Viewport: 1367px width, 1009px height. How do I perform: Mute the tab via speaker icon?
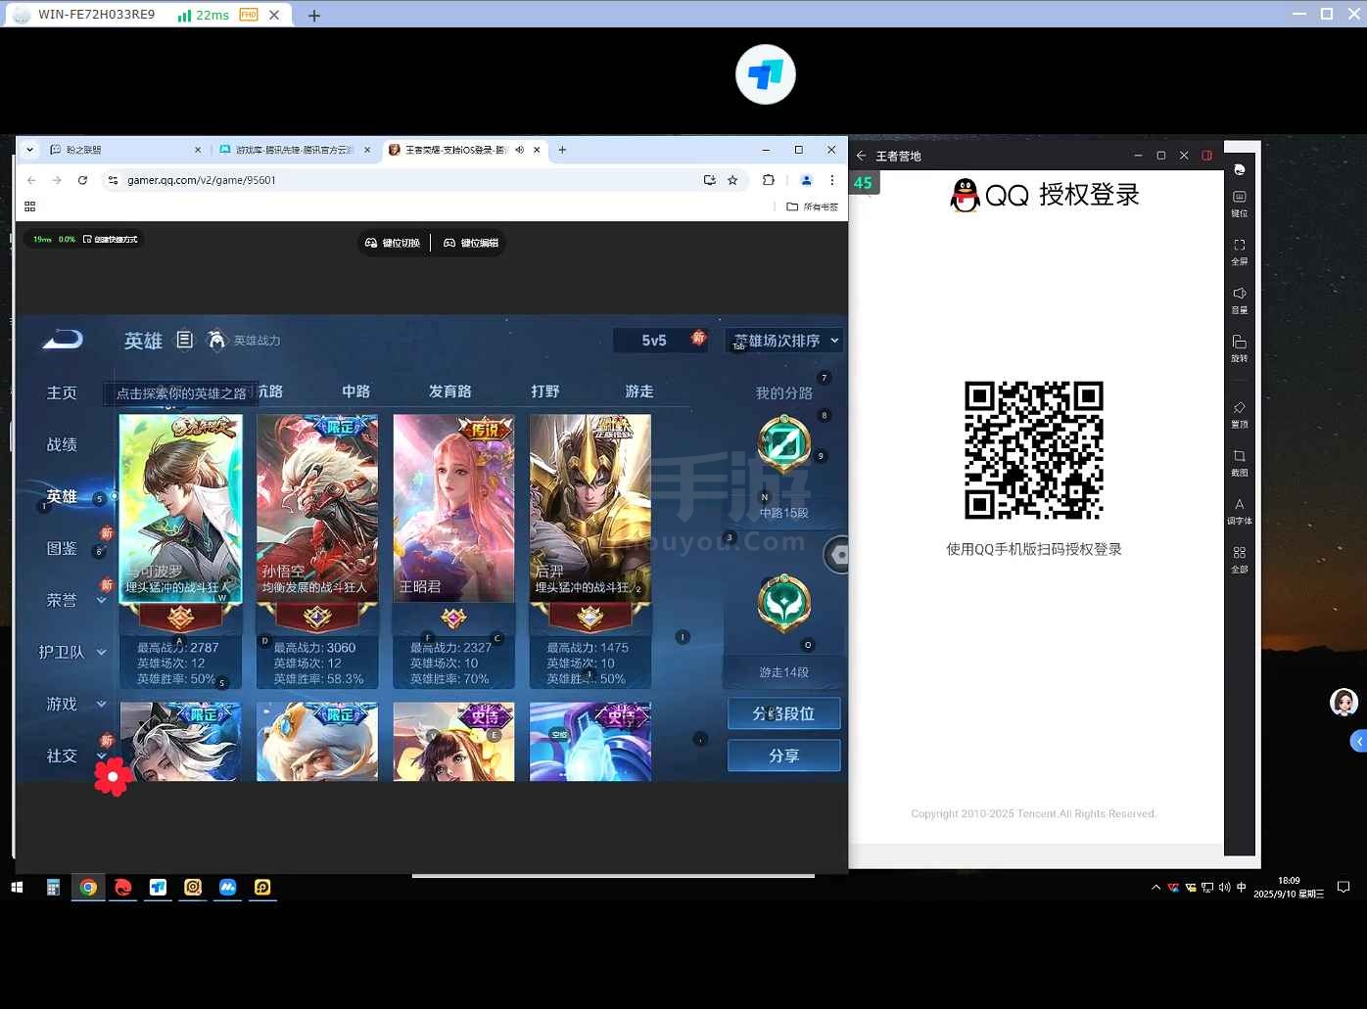point(520,150)
